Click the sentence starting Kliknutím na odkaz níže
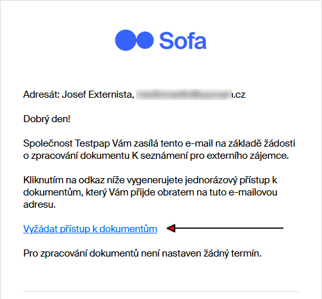 (x=150, y=192)
